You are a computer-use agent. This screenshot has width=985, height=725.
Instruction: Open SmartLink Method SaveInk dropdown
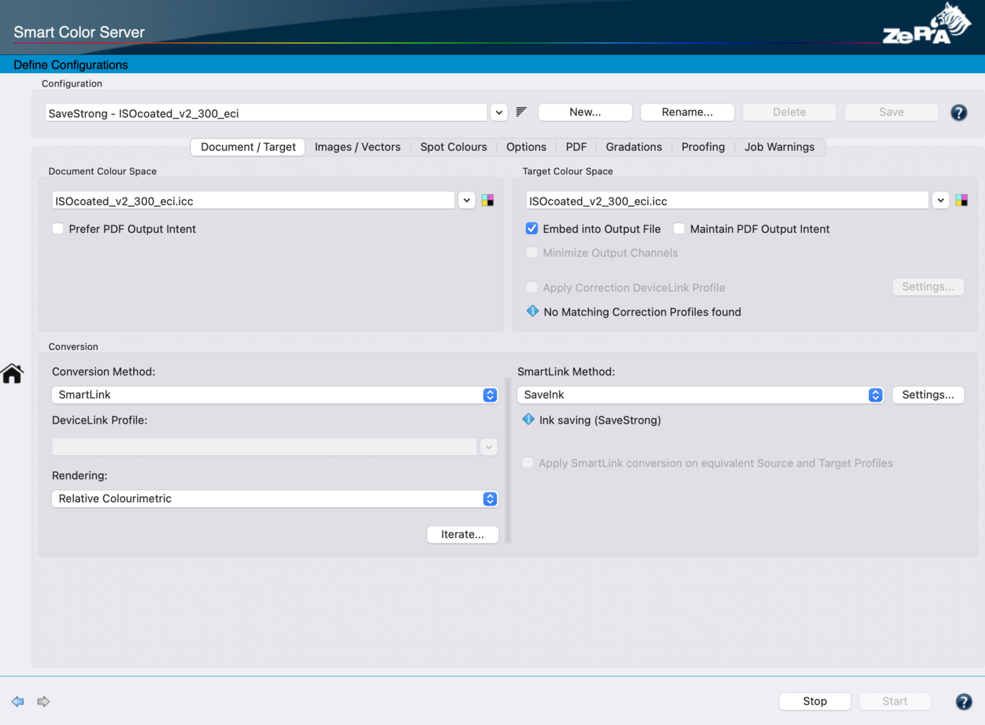point(700,395)
